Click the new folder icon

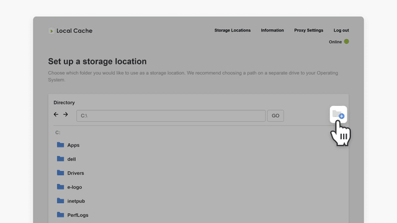tap(338, 115)
